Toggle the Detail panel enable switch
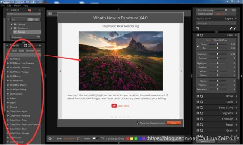The image size is (243, 145). coord(198,96)
